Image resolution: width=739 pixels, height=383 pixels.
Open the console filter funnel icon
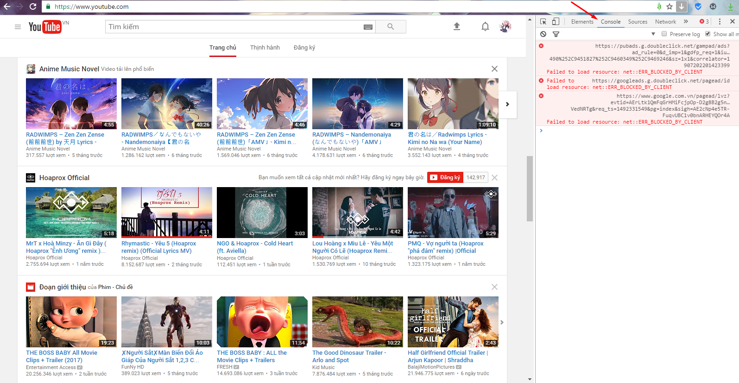tap(556, 34)
